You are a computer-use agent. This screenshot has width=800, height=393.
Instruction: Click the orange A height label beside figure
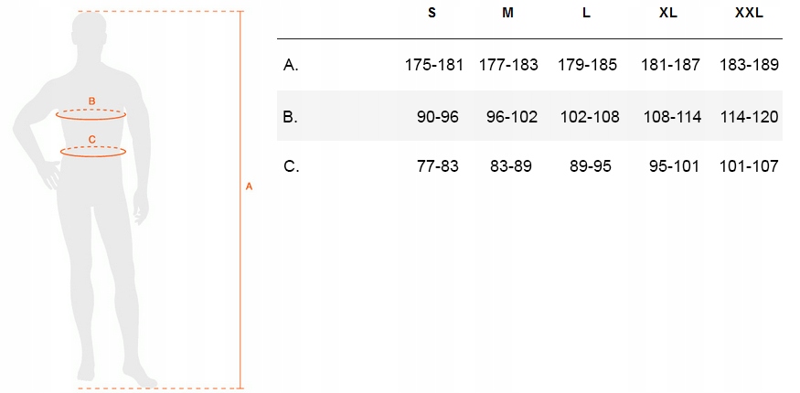(x=250, y=186)
